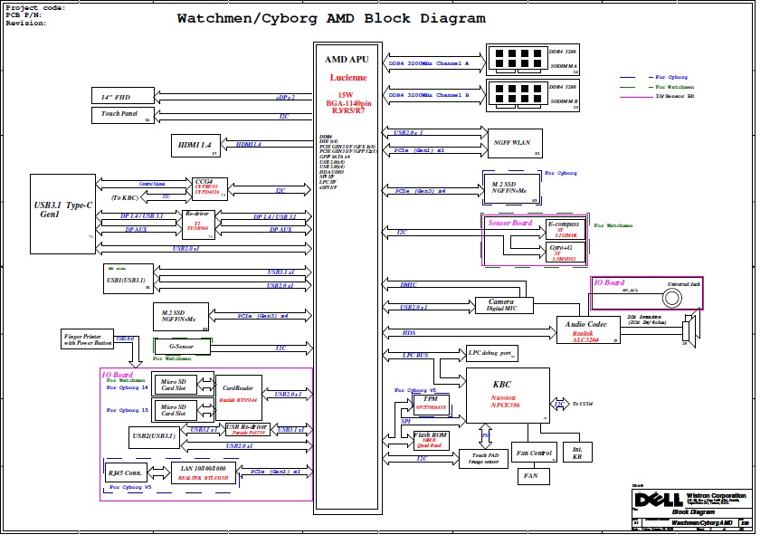Click the Dell logo in title block

coord(659,500)
